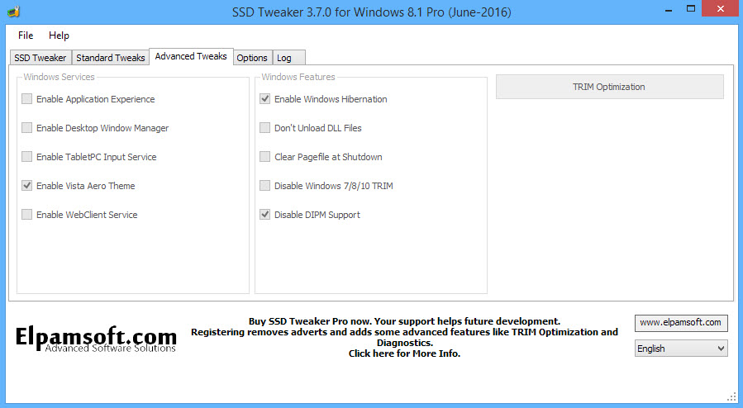Click the Elpamsoft.com logo

[x=96, y=339]
